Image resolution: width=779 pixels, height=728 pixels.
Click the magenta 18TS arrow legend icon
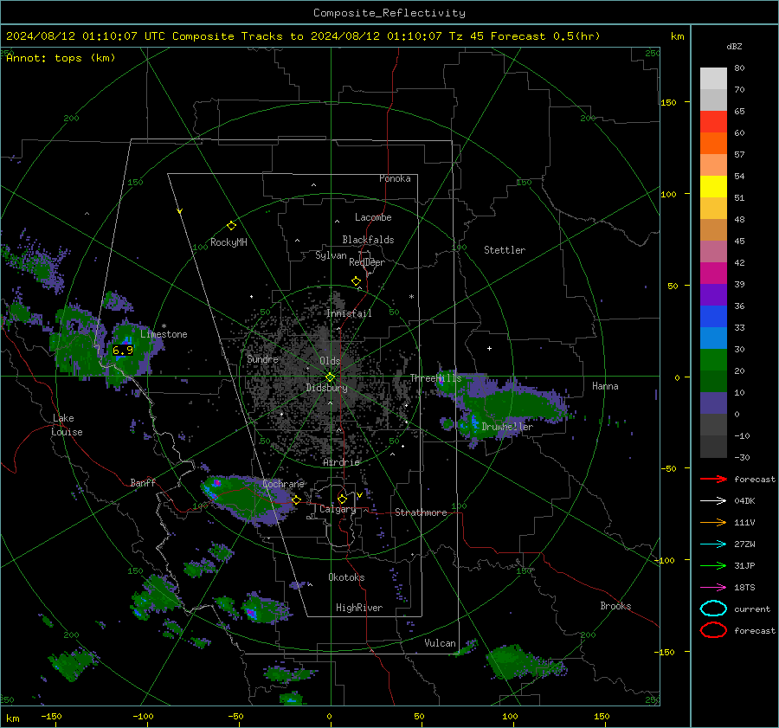(713, 588)
